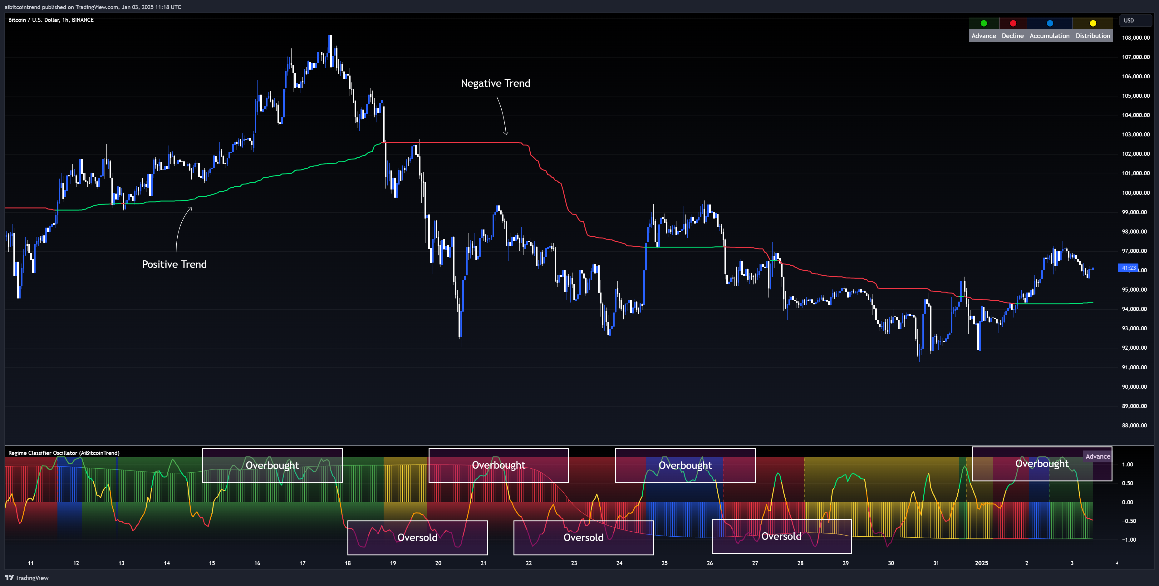Click the date label 31 on the time axis

(936, 563)
